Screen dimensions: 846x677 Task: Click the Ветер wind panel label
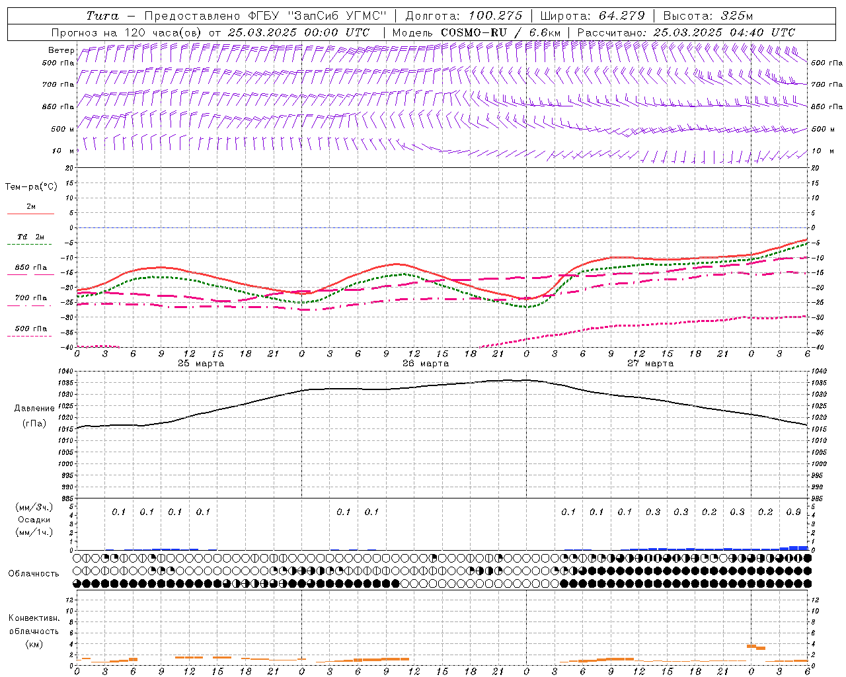(x=61, y=50)
